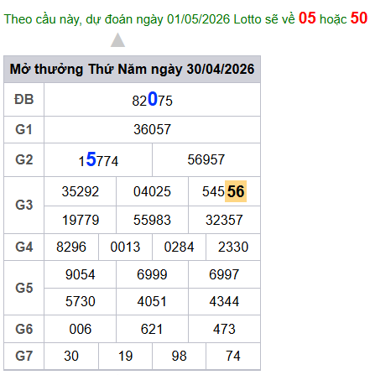Click the G7 row label
The image size is (370, 375).
click(x=24, y=356)
